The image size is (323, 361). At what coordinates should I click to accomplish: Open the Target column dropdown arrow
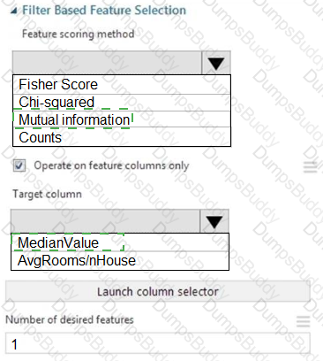pyautogui.click(x=214, y=221)
